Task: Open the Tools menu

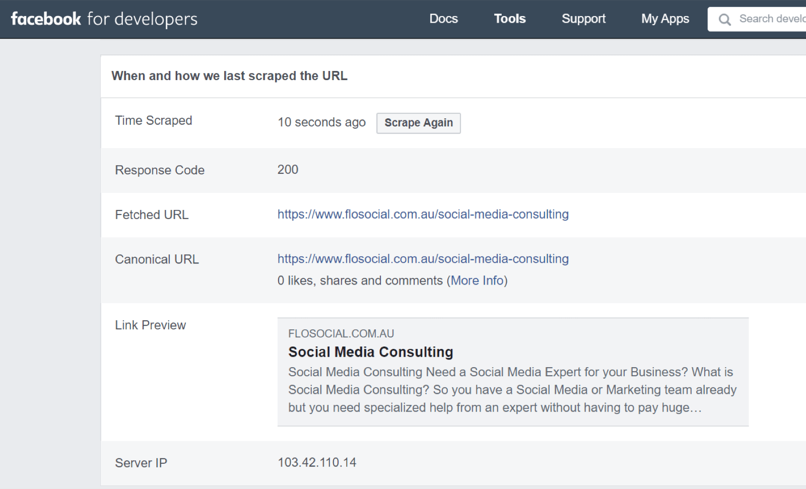Action: (x=509, y=19)
